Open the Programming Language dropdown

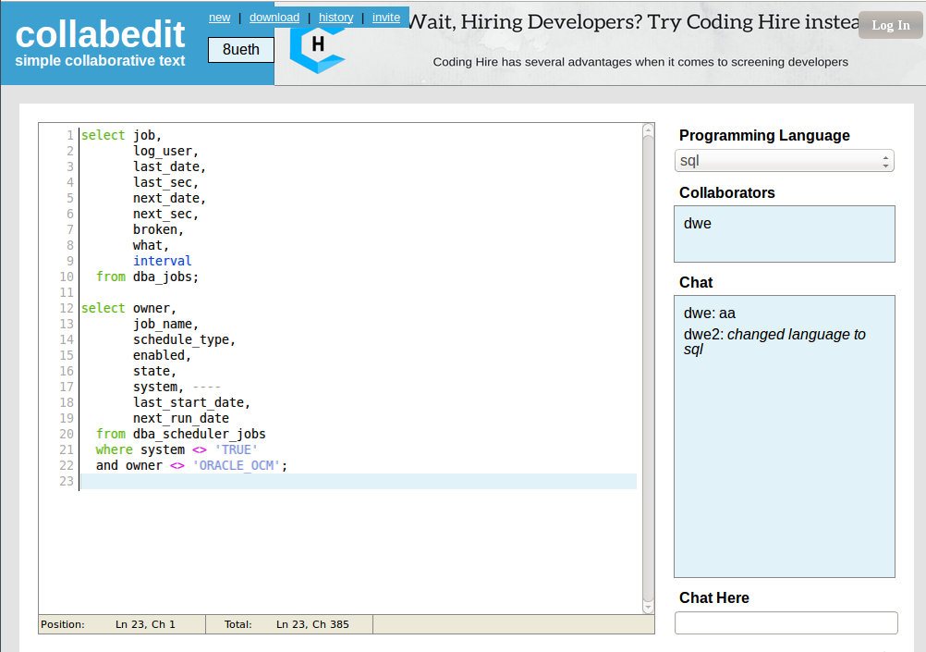coord(784,161)
